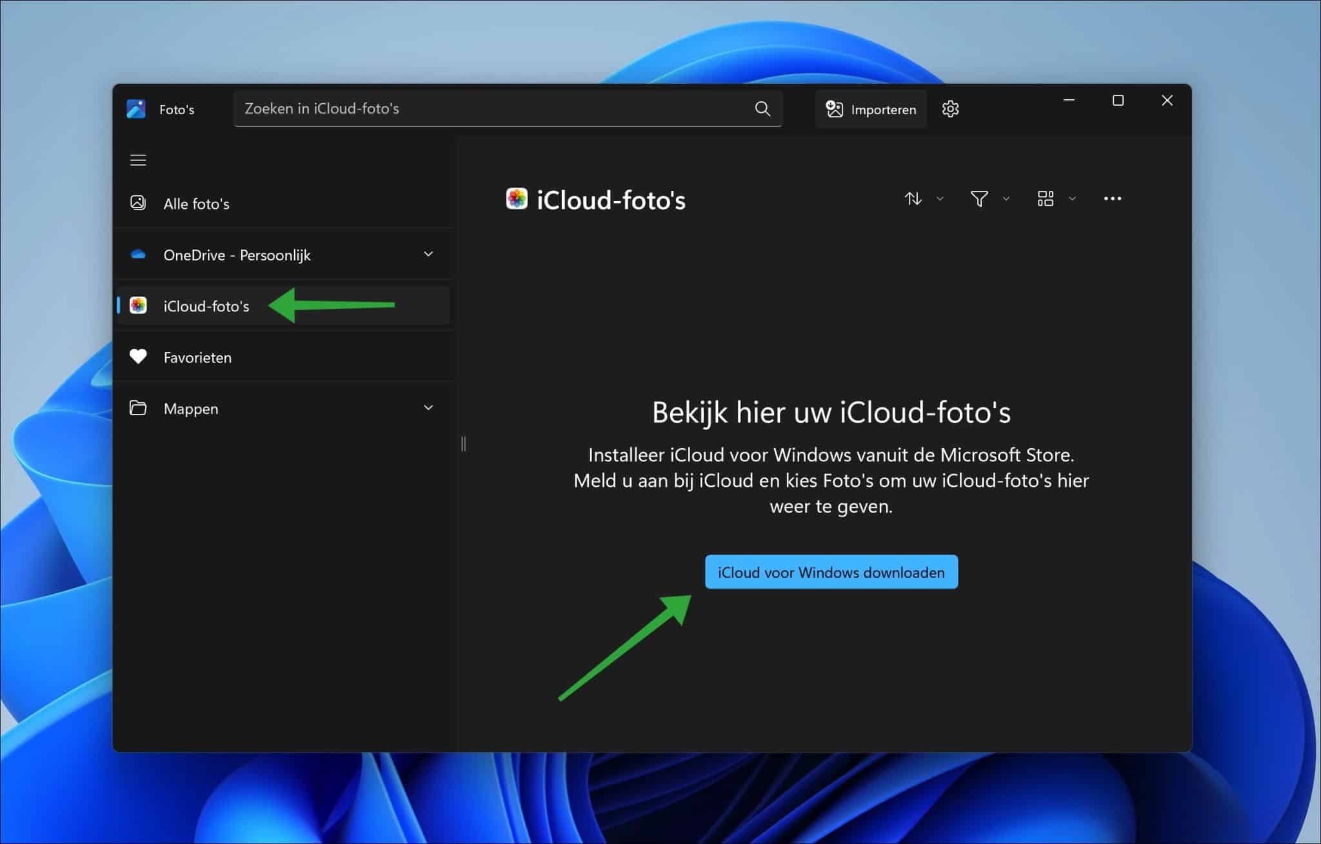Expand the Mappen folder tree

pyautogui.click(x=429, y=407)
